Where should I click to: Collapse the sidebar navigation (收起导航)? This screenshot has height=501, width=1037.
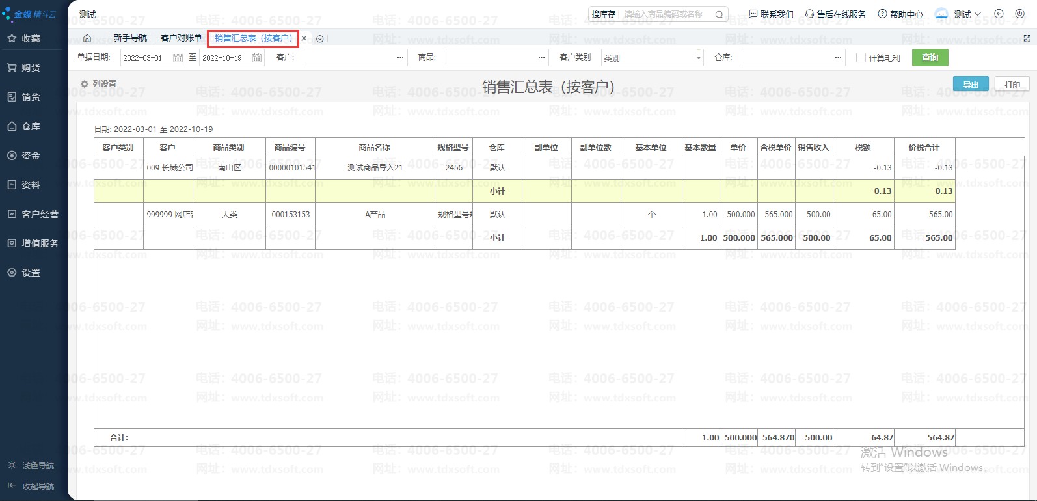[x=31, y=486]
